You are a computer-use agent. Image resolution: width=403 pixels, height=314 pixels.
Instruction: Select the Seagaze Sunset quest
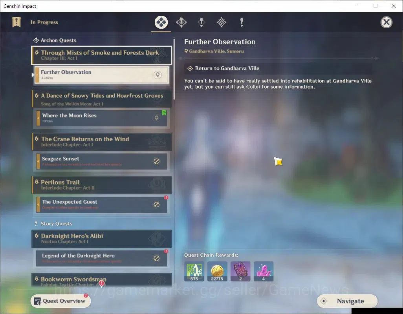tap(101, 161)
